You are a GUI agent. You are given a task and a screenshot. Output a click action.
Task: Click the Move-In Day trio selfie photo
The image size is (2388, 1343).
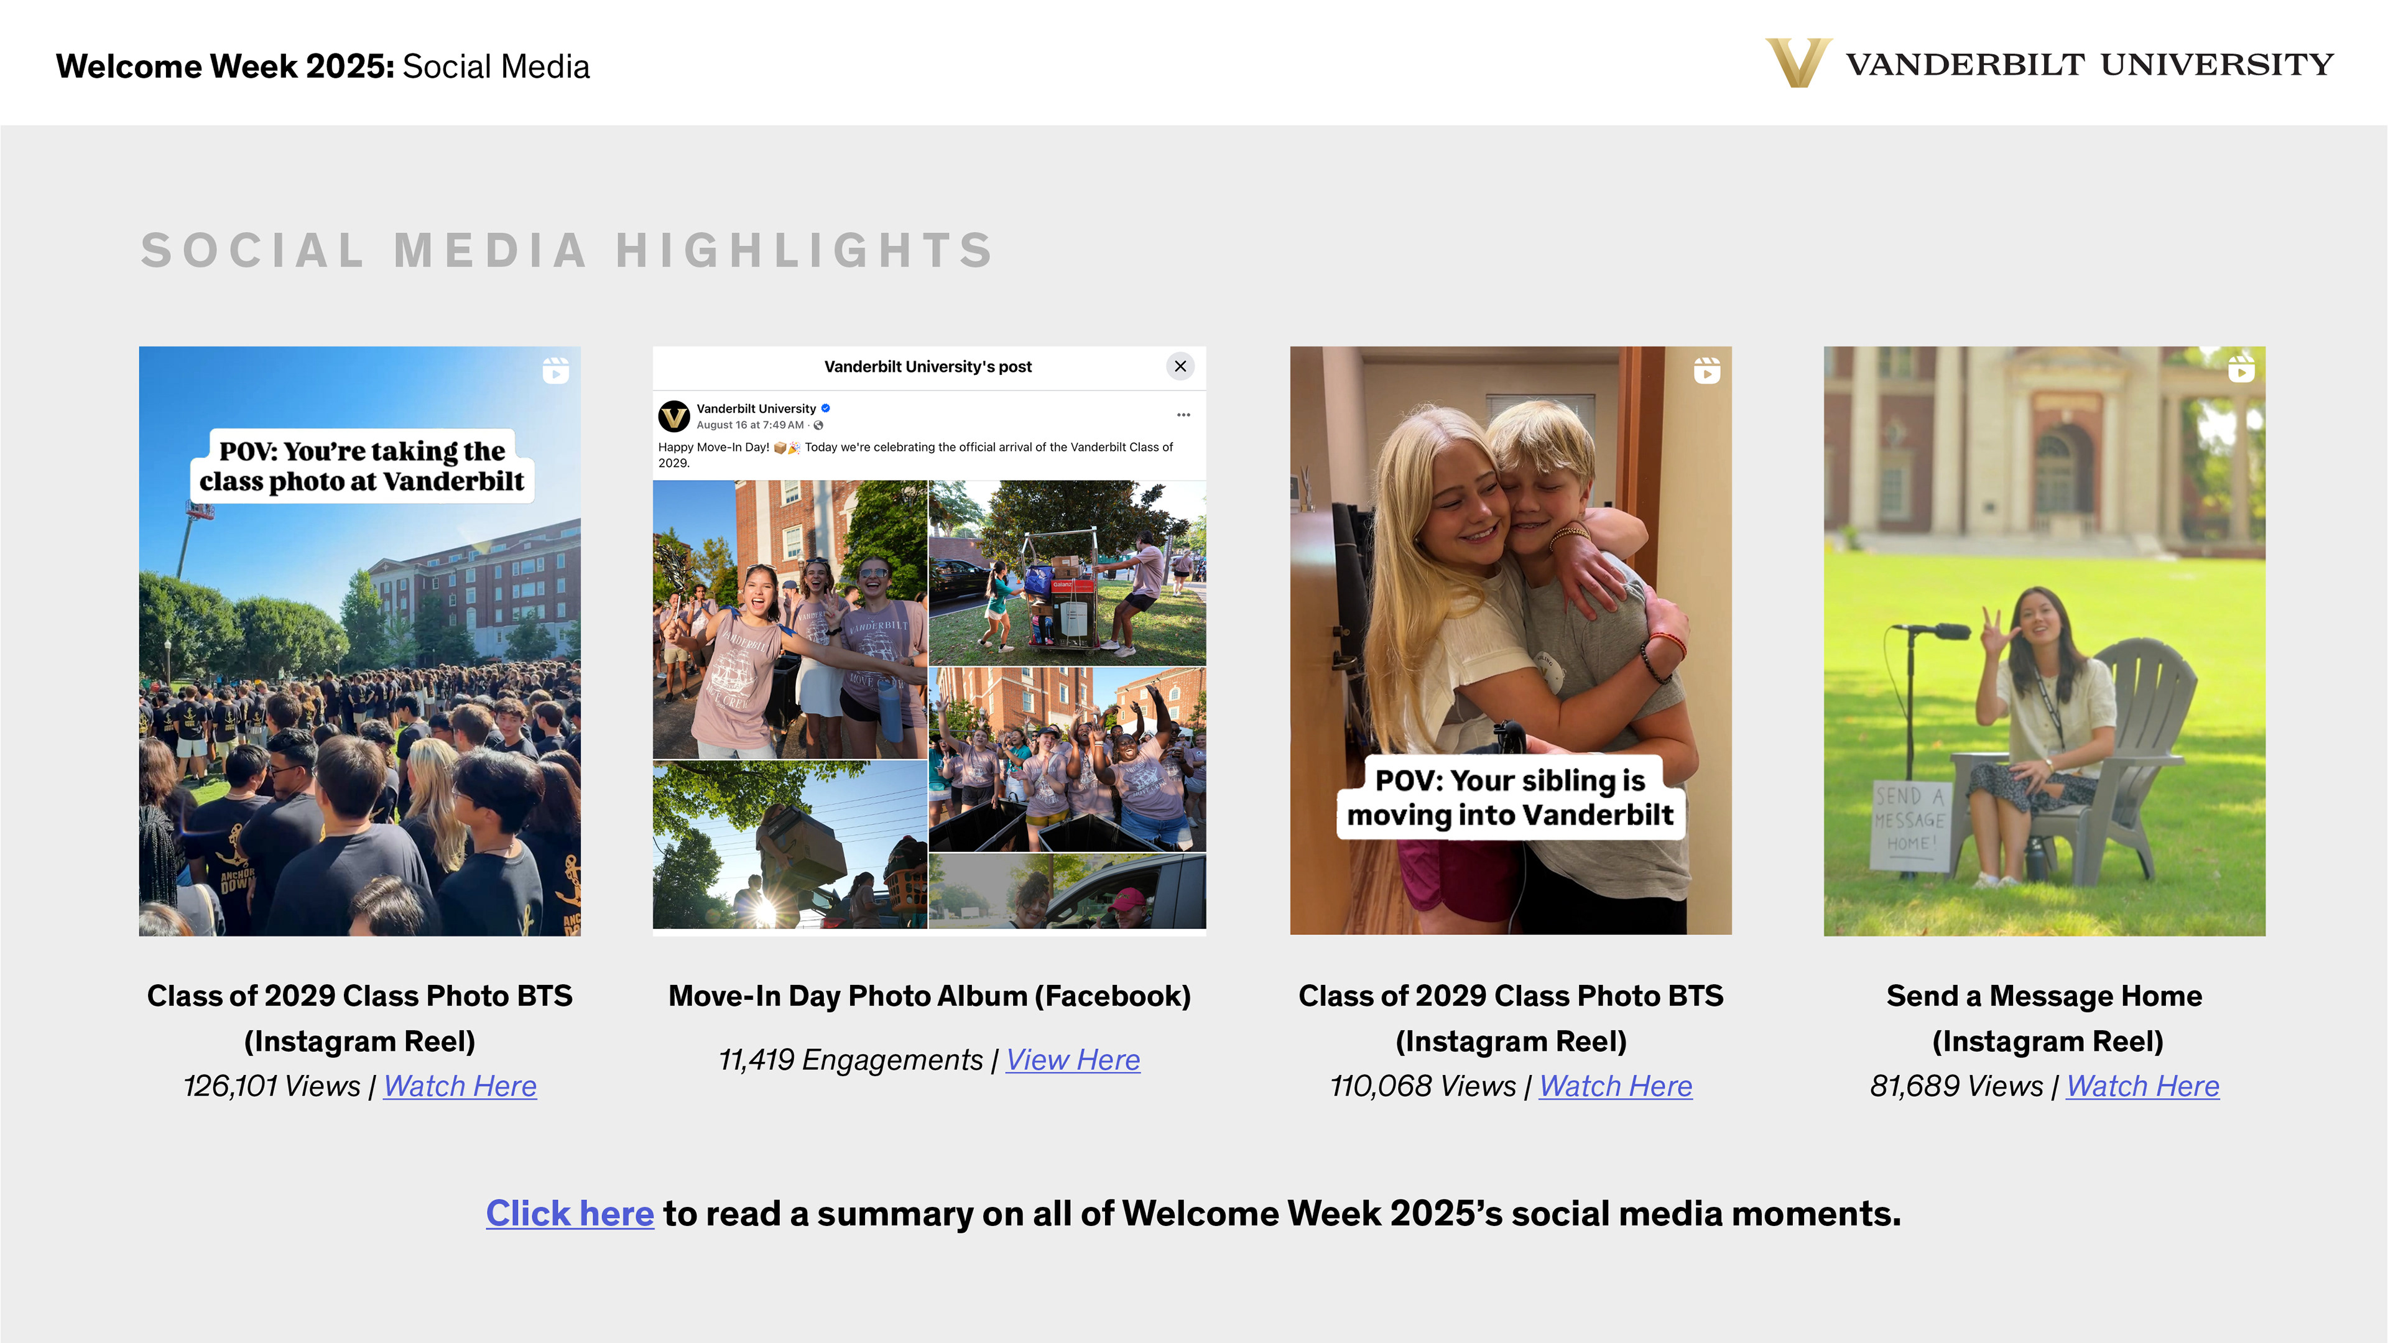point(789,619)
